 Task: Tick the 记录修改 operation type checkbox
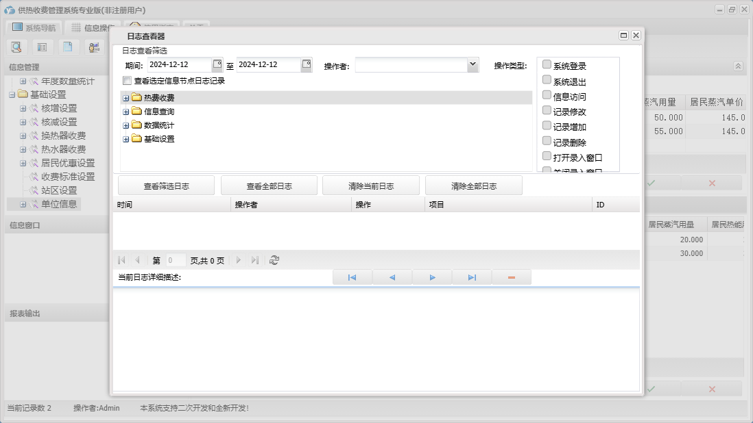pyautogui.click(x=547, y=110)
